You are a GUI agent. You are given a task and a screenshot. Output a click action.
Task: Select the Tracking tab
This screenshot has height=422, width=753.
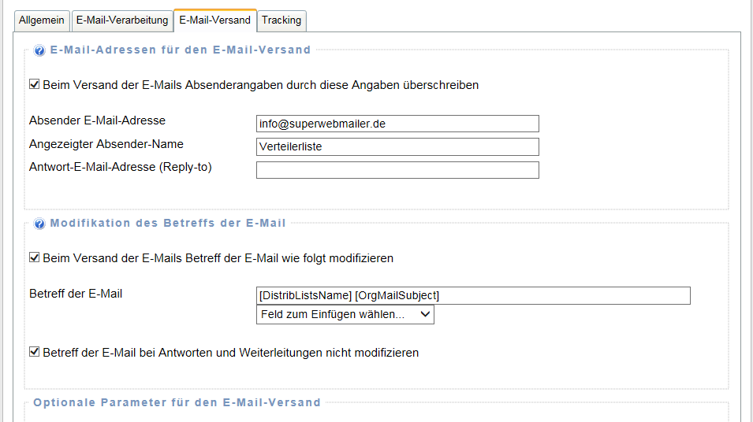point(281,20)
